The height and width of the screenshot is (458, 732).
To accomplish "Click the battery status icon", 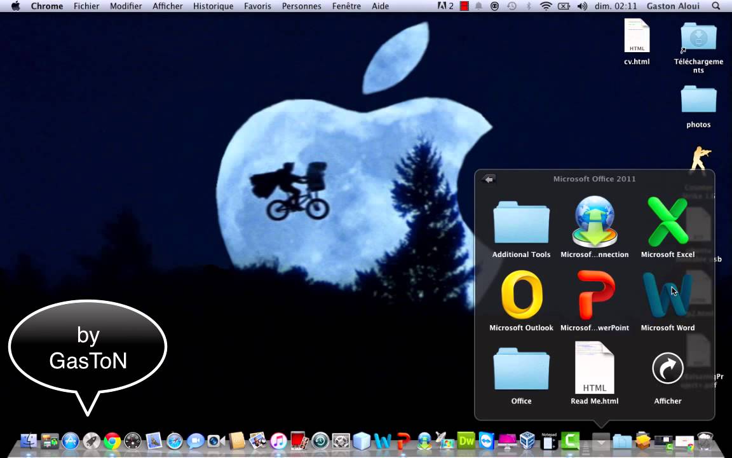I will pyautogui.click(x=564, y=6).
